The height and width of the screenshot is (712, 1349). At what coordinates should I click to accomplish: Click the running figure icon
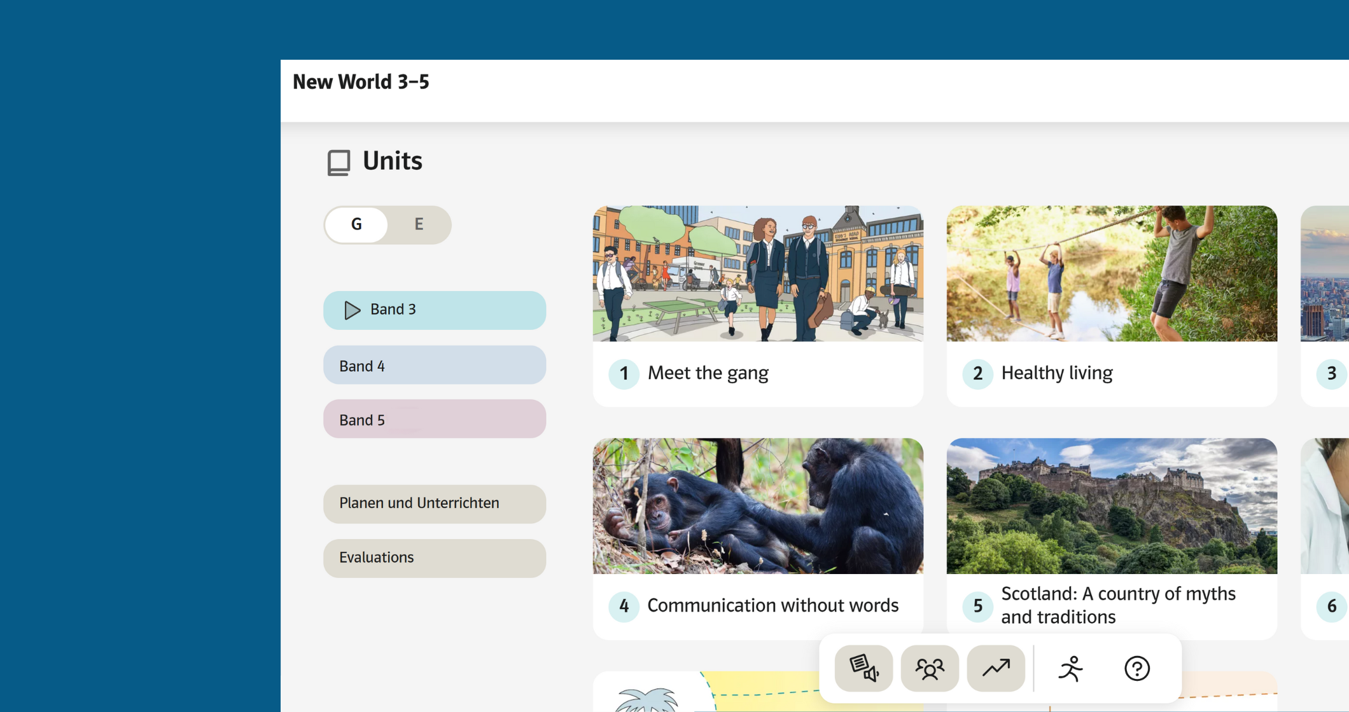tap(1070, 668)
